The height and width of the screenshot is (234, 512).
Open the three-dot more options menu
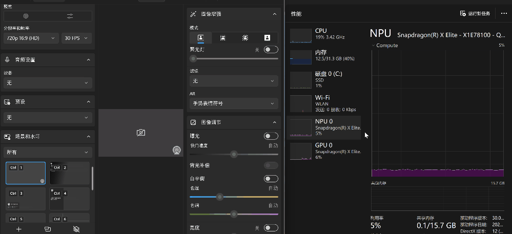coord(504,14)
